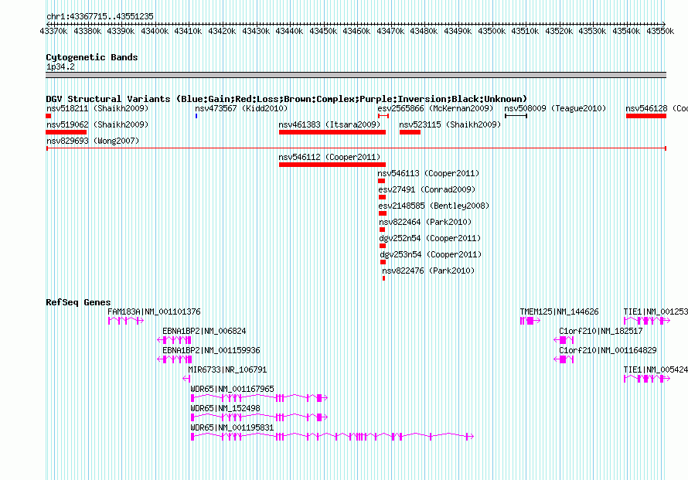This screenshot has height=480, width=688.
Task: Select the nsv473567 (Kidd2010) variant label
Action: click(x=241, y=108)
